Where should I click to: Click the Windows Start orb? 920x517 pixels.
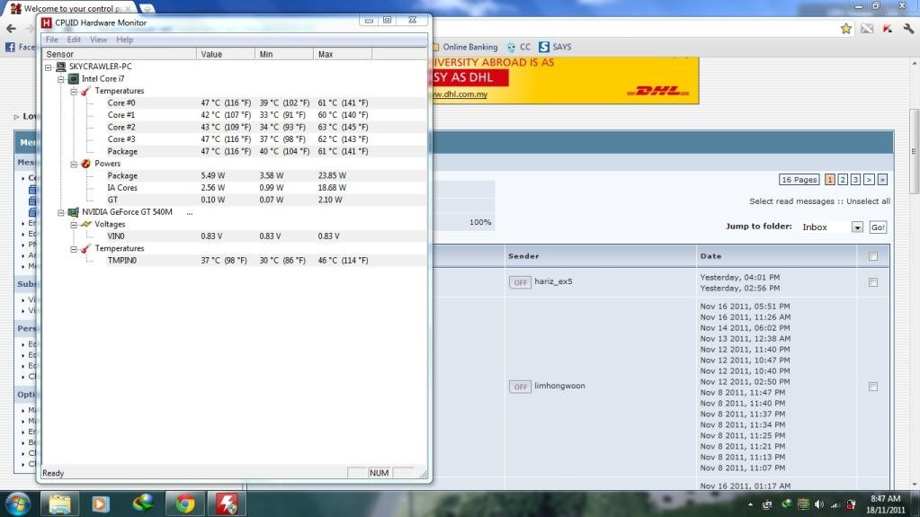(x=18, y=503)
